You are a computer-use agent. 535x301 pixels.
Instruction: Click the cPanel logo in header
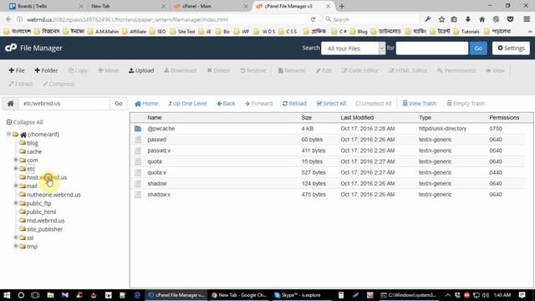click(x=11, y=48)
